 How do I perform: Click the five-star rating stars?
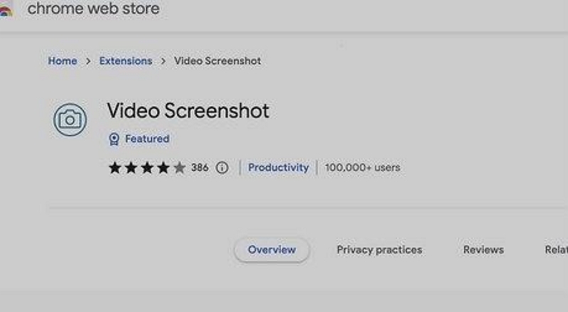coord(147,168)
